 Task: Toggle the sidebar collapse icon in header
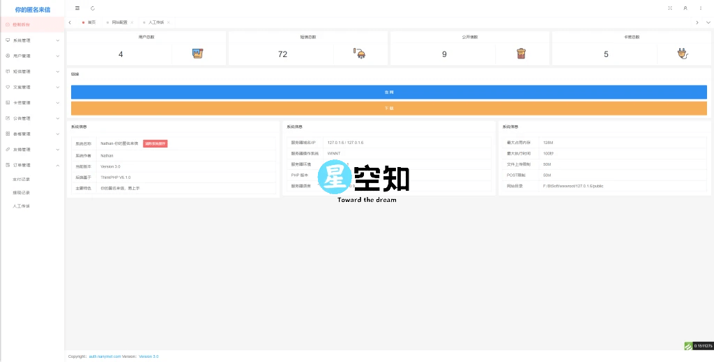pos(77,8)
